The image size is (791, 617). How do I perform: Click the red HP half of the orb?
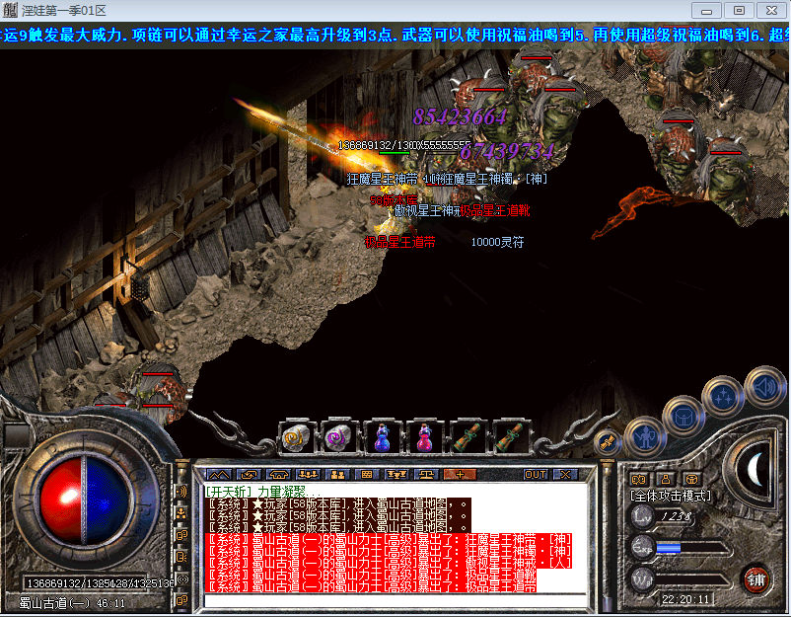point(60,501)
